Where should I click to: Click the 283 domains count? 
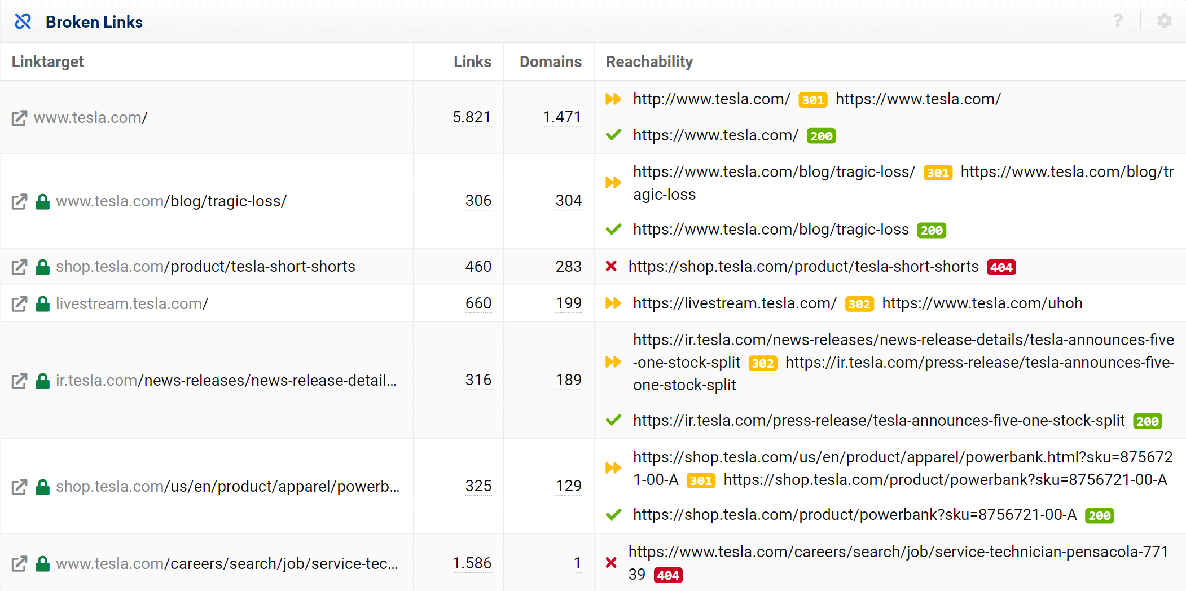pyautogui.click(x=569, y=267)
